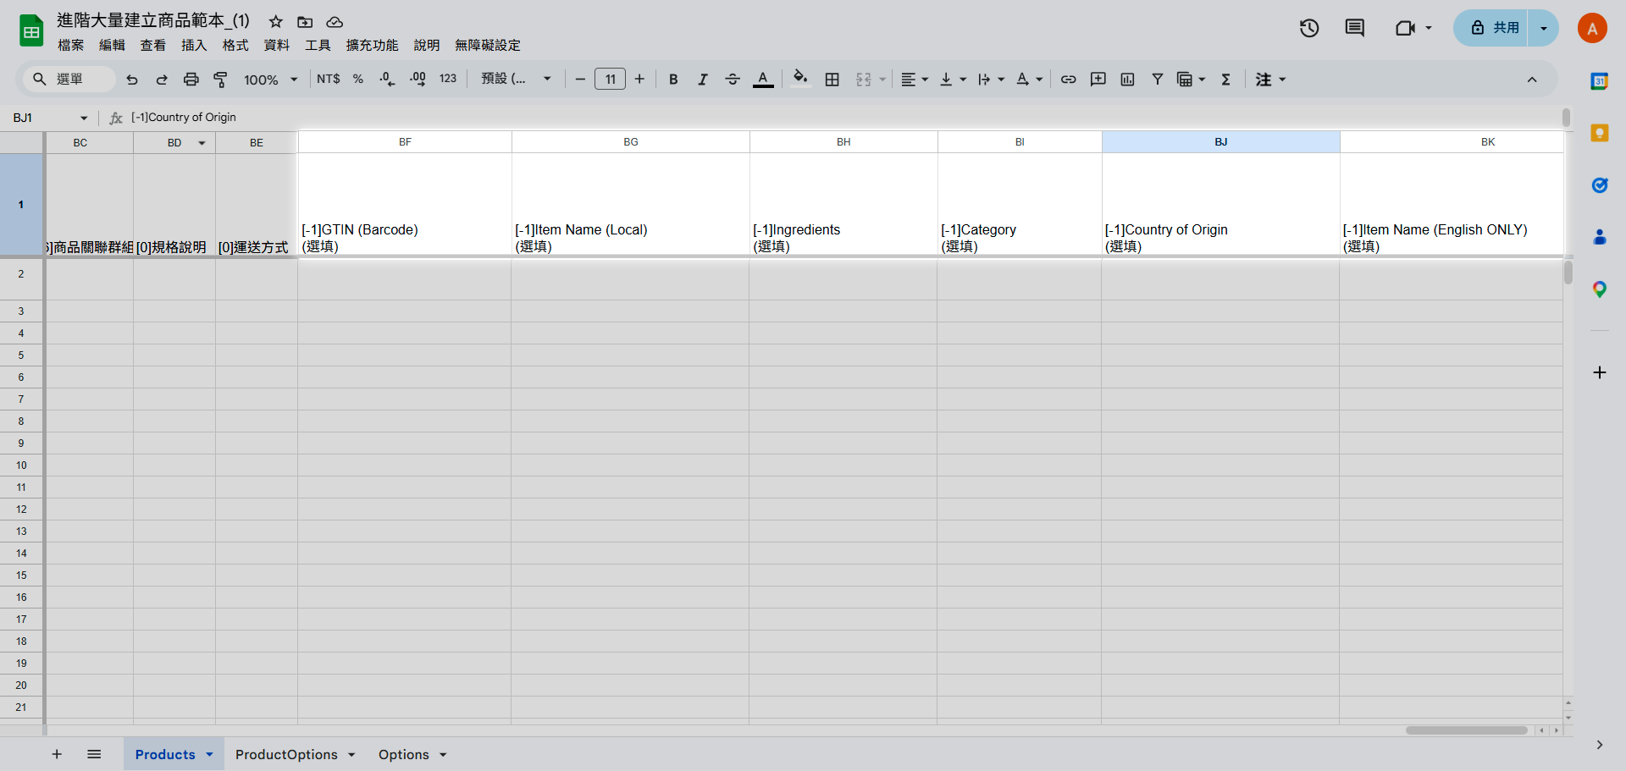This screenshot has width=1626, height=771.
Task: Increase the font size
Action: (x=639, y=80)
